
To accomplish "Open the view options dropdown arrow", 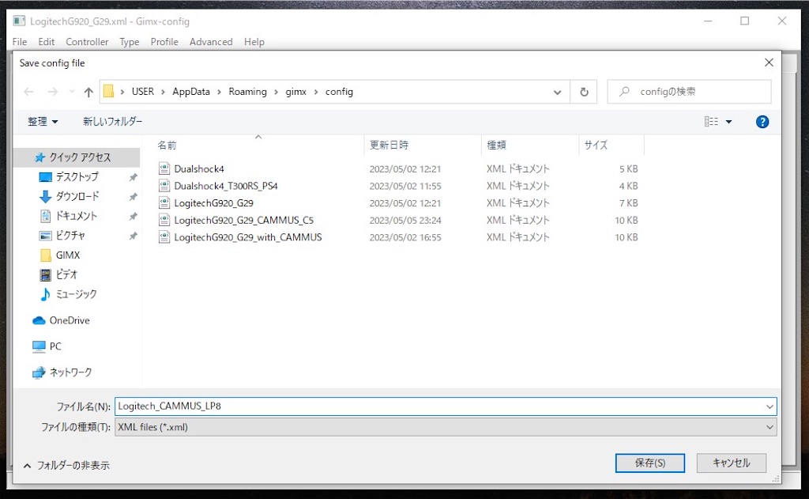I will click(x=729, y=122).
